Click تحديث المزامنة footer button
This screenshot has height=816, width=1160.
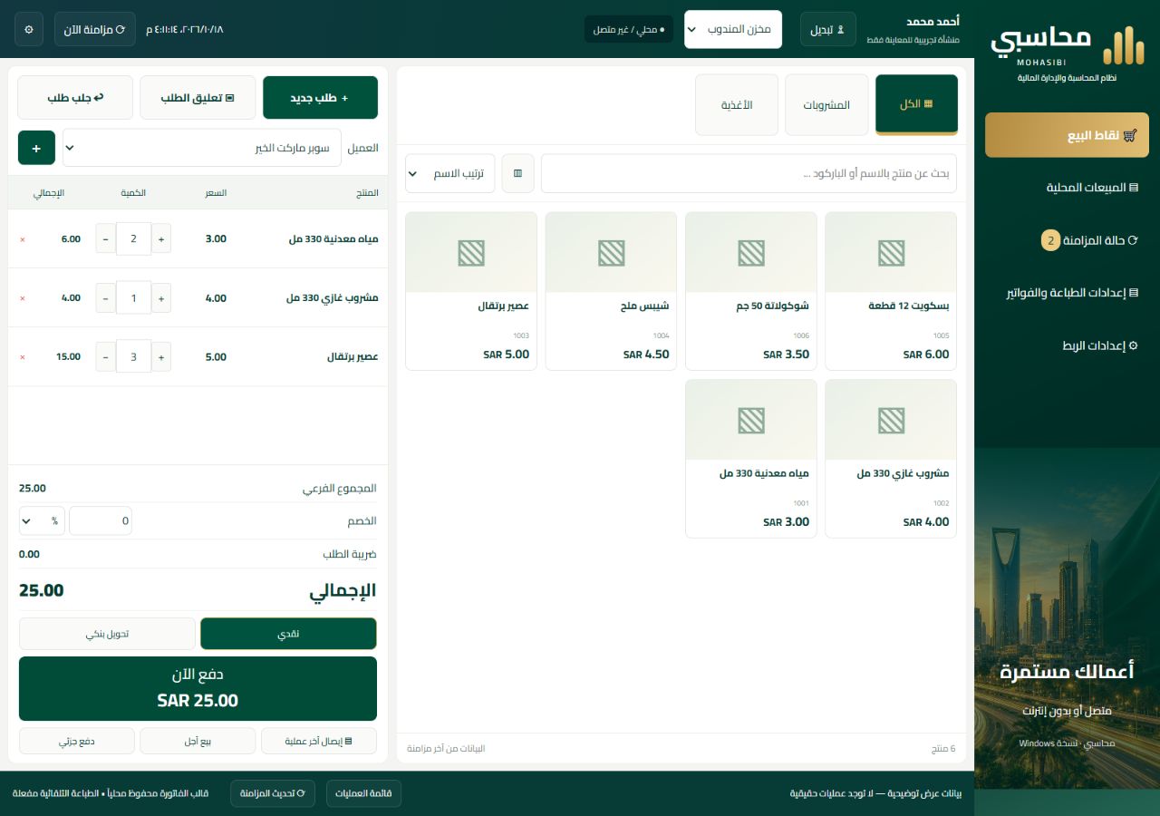[273, 793]
